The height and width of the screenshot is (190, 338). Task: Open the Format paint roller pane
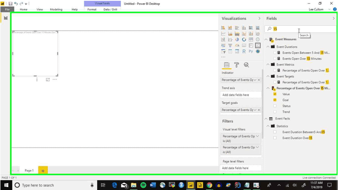tap(236, 65)
